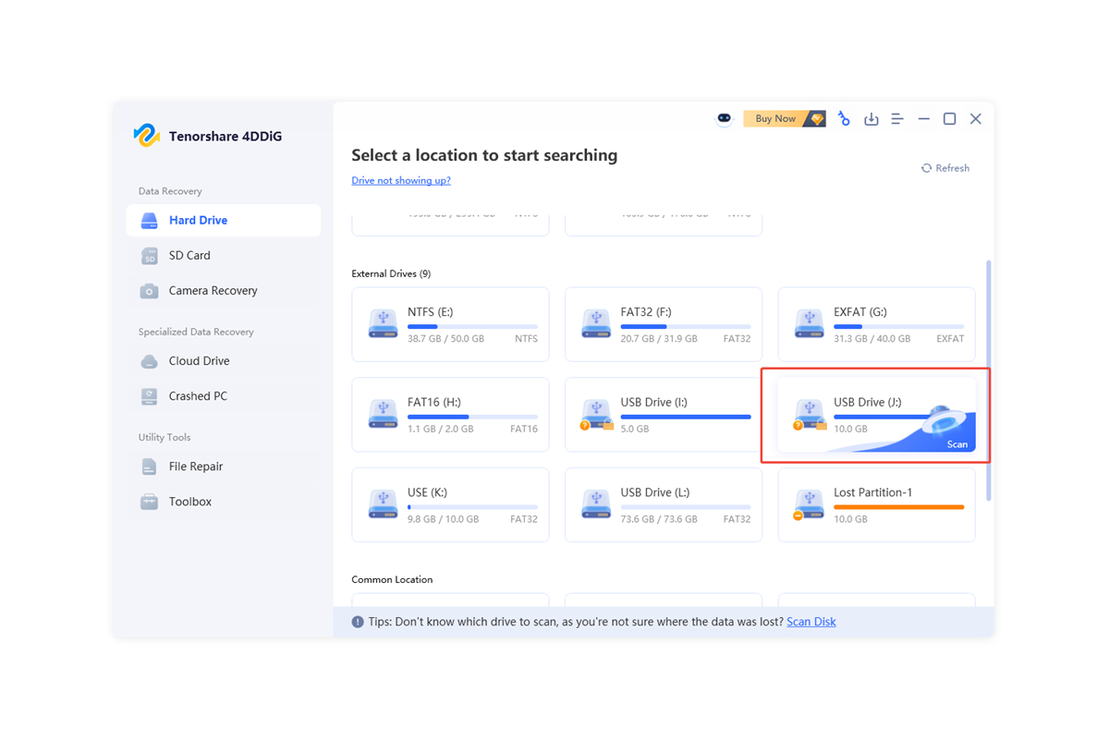The width and height of the screenshot is (1109, 739).
Task: Click the chatbot robot icon in title bar
Action: [x=725, y=119]
